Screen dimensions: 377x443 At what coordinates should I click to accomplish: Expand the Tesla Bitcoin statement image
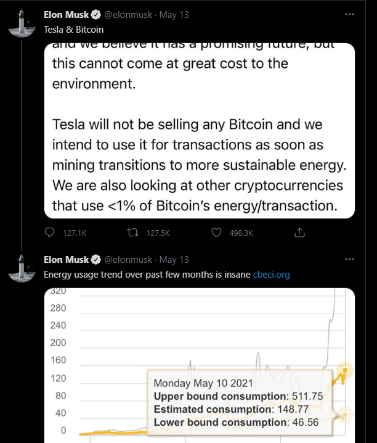(x=199, y=130)
